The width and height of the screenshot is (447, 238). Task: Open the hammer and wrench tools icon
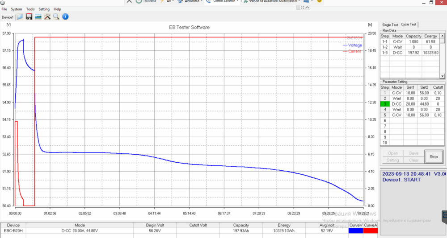point(47,17)
